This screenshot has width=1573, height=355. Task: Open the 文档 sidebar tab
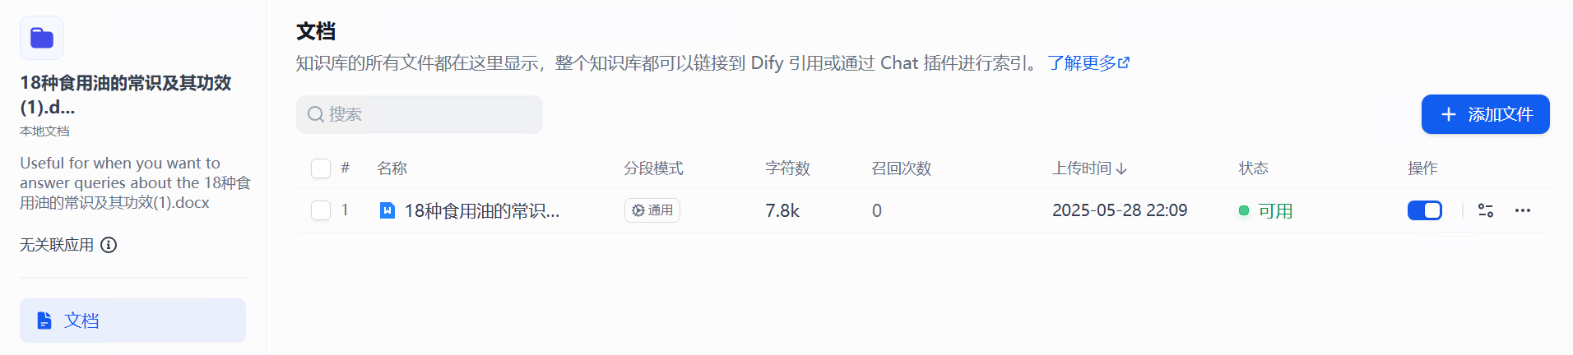pyautogui.click(x=132, y=320)
